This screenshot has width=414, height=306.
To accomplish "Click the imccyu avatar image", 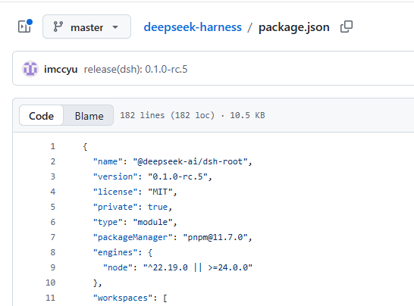I will [x=30, y=69].
